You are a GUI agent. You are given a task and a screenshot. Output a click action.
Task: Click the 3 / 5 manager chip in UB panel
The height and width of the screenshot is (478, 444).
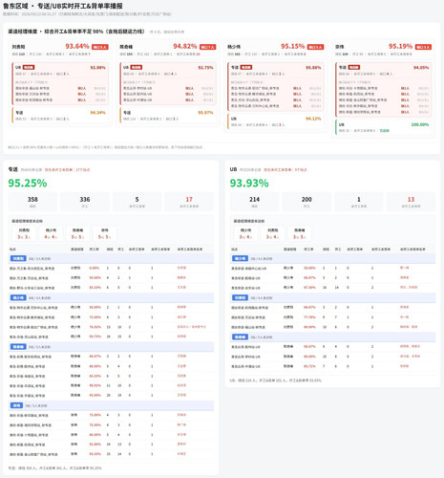point(299,233)
